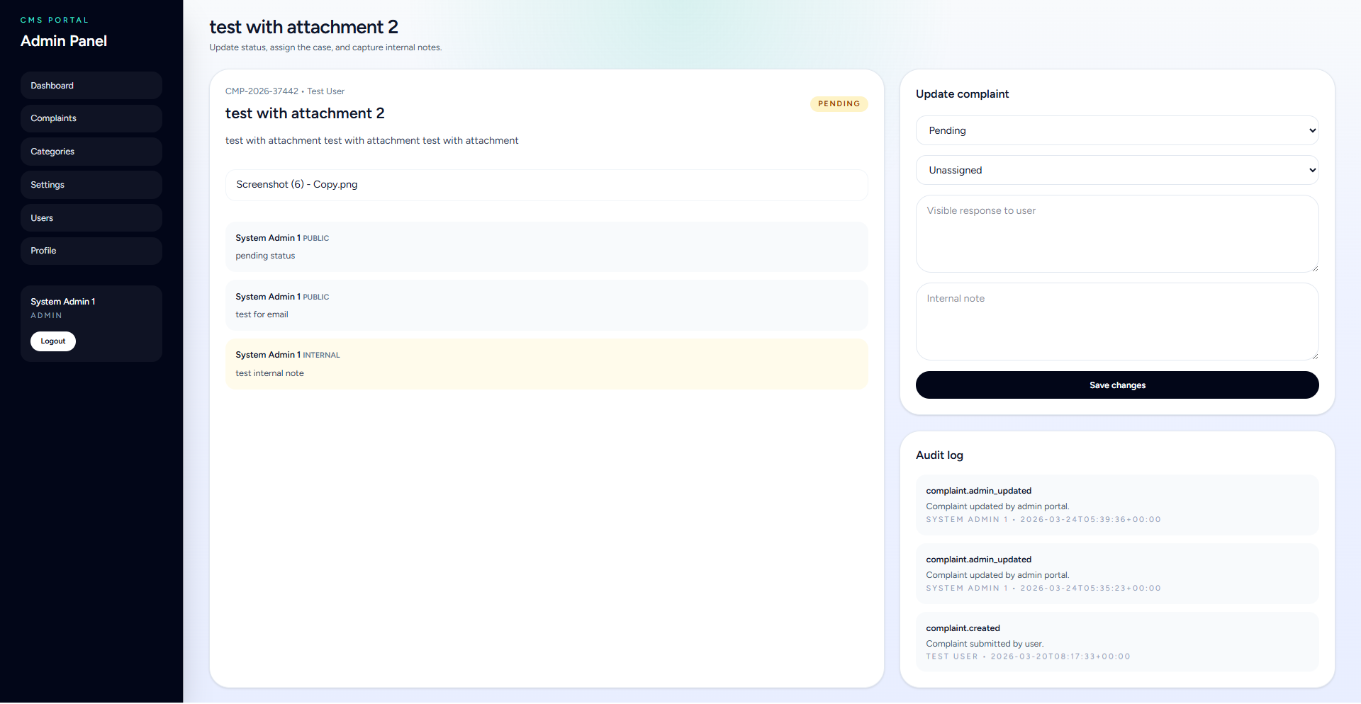Open the Categories sidebar item
The height and width of the screenshot is (704, 1361).
[x=91, y=152]
